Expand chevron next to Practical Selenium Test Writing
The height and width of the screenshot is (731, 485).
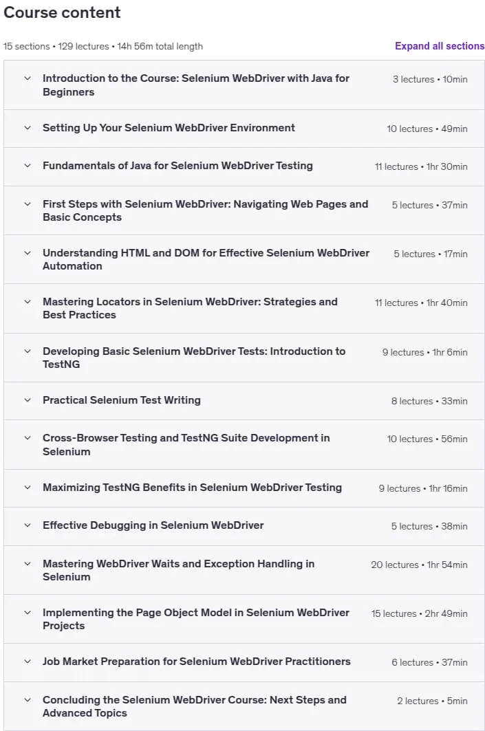tap(28, 400)
